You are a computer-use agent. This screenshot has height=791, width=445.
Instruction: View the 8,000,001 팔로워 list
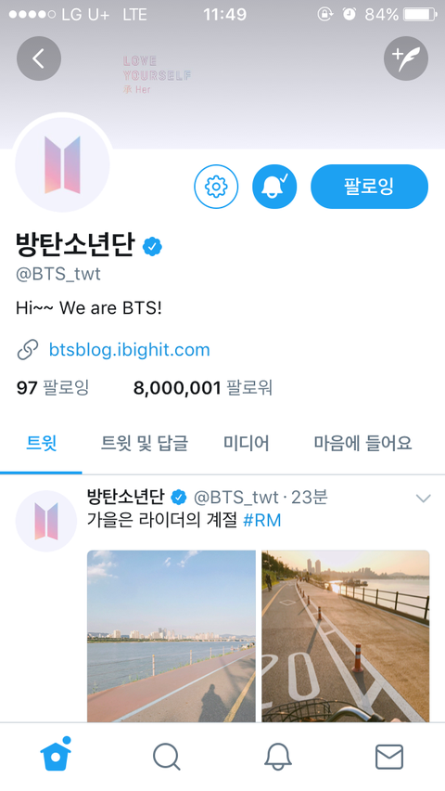pyautogui.click(x=203, y=388)
